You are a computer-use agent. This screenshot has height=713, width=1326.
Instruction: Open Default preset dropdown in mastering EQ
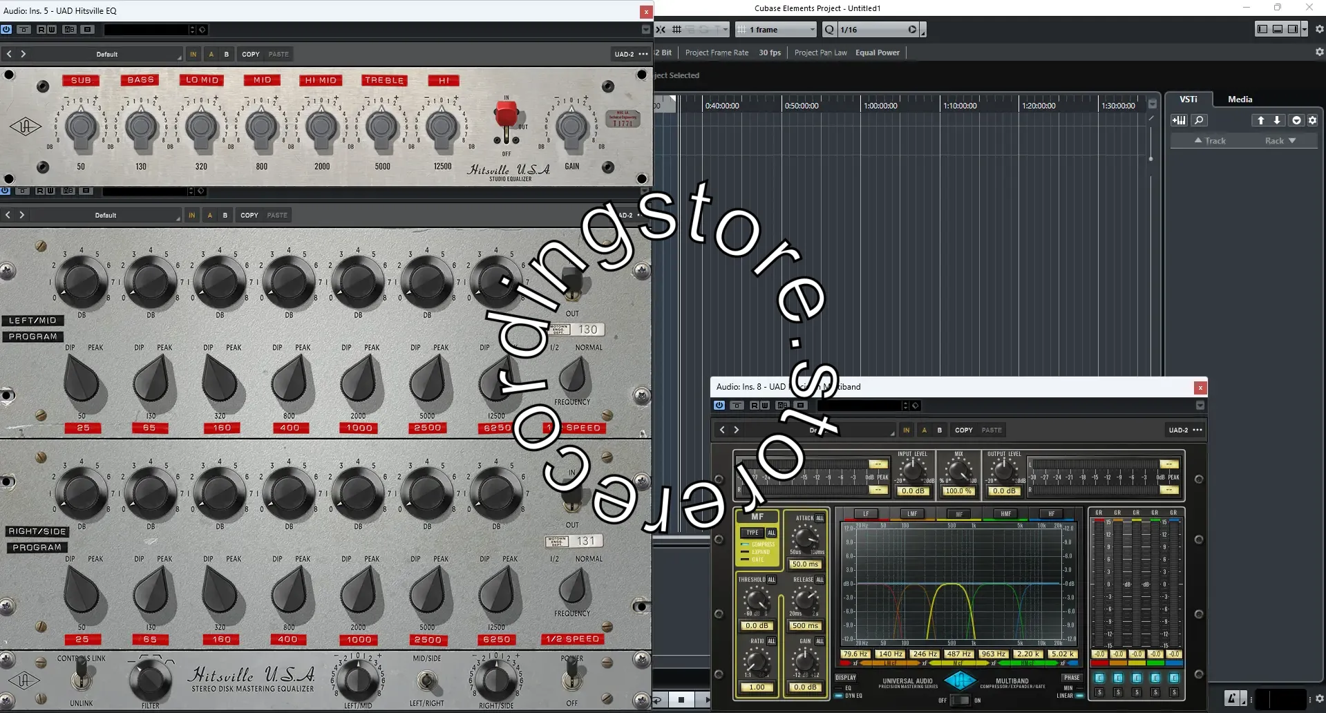106,215
